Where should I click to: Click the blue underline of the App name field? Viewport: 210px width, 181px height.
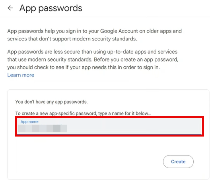(109, 134)
